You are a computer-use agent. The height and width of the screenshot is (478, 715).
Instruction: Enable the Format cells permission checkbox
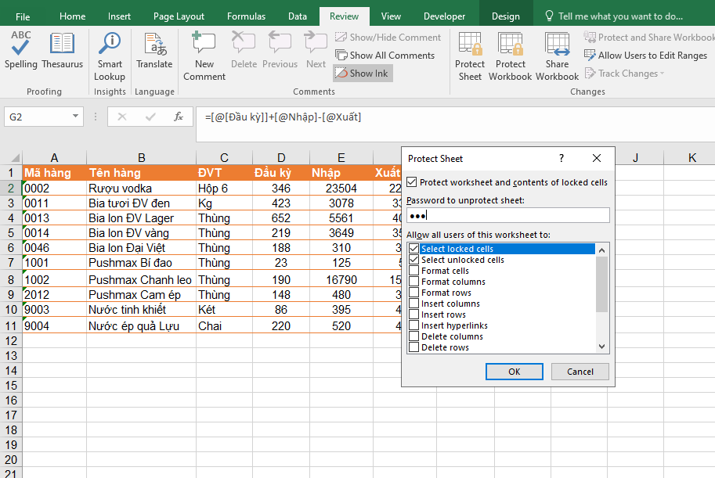point(413,271)
